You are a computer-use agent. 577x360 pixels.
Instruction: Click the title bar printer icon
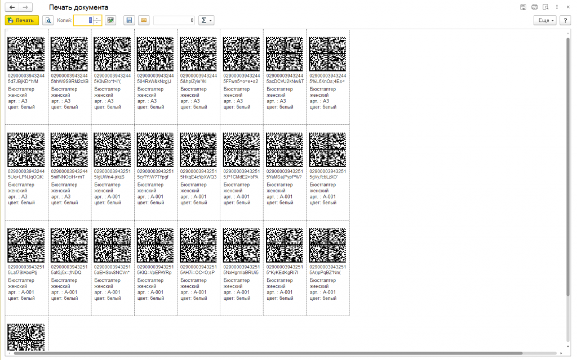(535, 7)
